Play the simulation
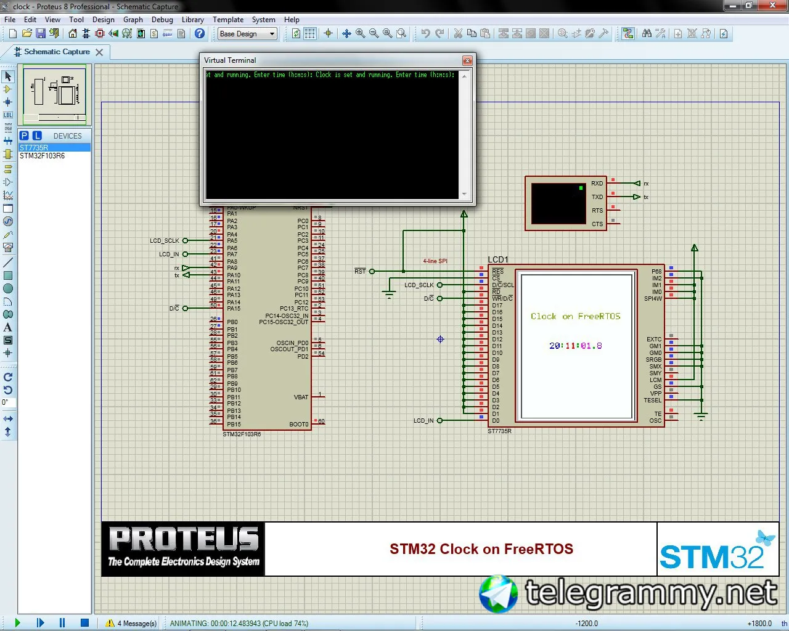Screen dimensions: 789x631 click(17, 623)
